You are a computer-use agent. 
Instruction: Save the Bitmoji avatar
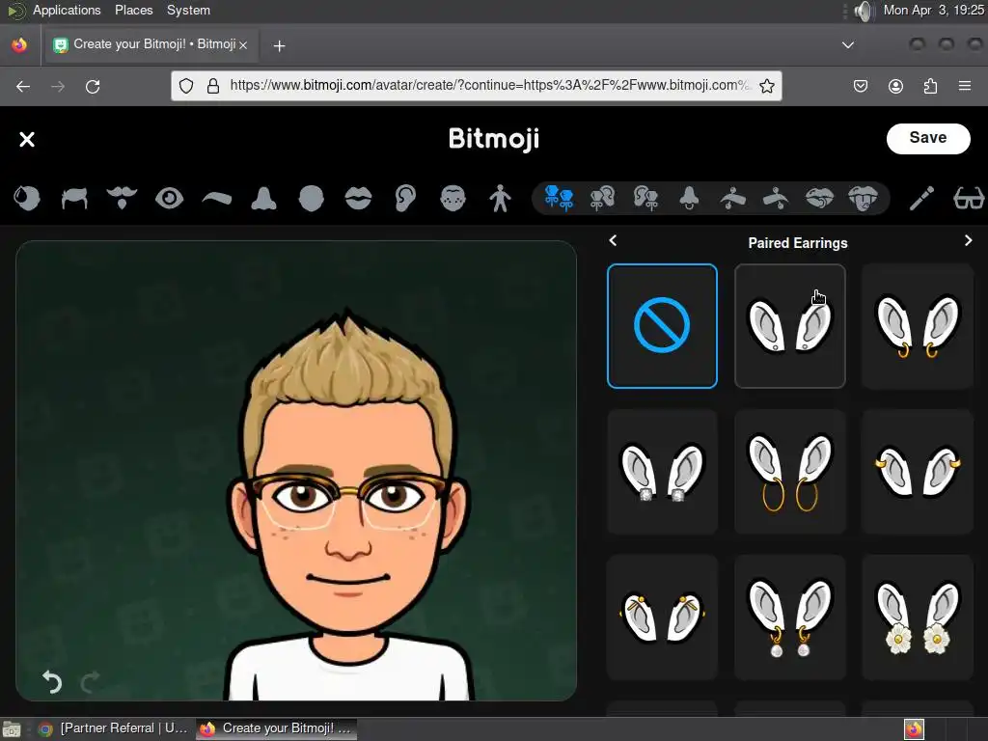click(928, 138)
